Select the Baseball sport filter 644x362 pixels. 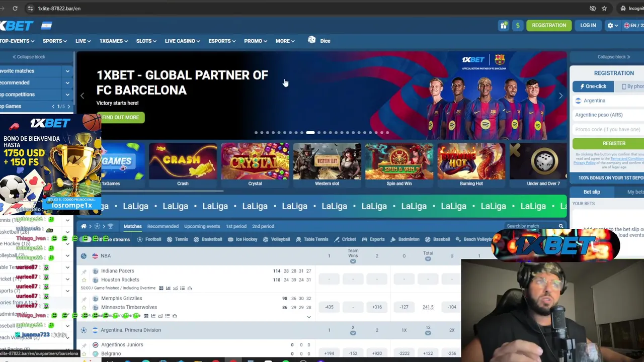pyautogui.click(x=437, y=239)
